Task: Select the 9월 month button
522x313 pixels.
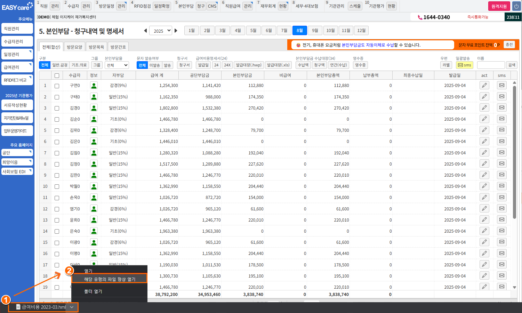Action: pyautogui.click(x=315, y=31)
